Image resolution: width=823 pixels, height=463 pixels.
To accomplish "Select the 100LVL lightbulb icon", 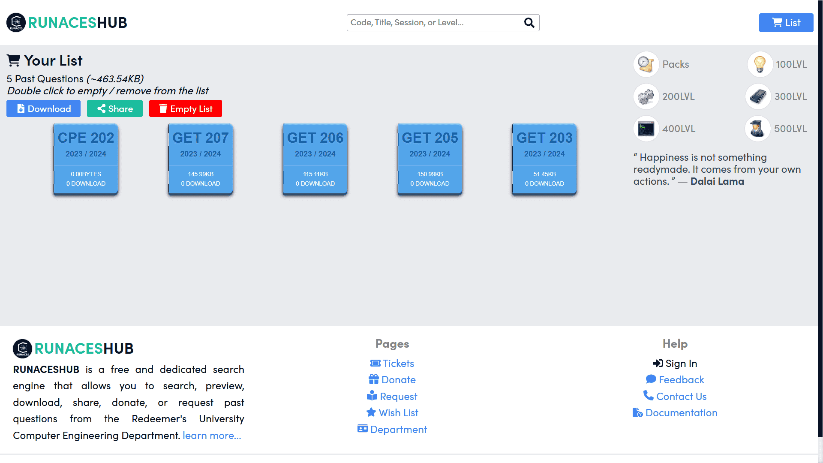I will click(760, 64).
